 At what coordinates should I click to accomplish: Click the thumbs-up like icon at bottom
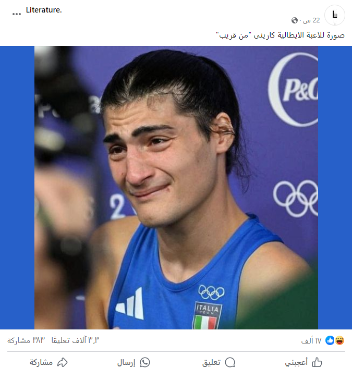[317, 362]
